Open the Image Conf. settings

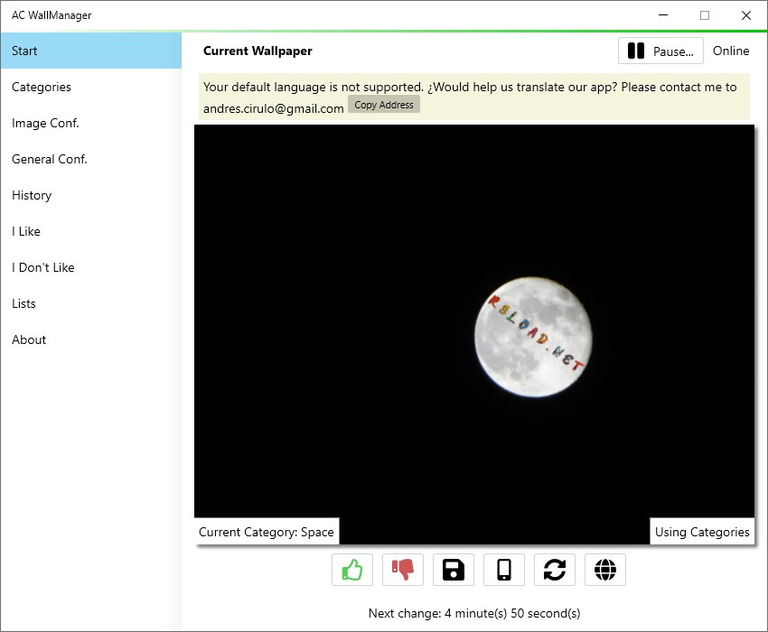[46, 123]
